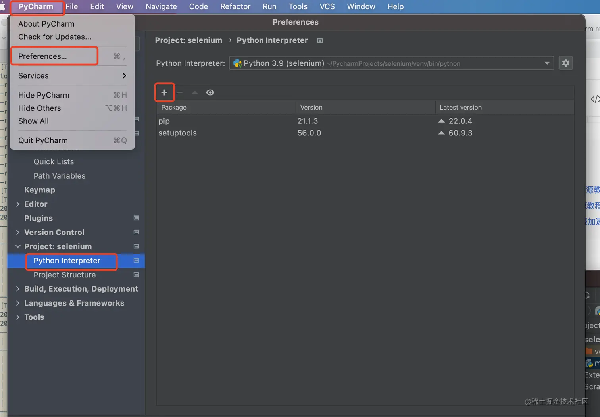Expand the Tools settings group
Viewport: 600px width, 417px height.
tap(18, 317)
